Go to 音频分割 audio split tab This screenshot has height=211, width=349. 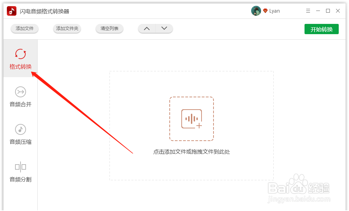point(21,171)
